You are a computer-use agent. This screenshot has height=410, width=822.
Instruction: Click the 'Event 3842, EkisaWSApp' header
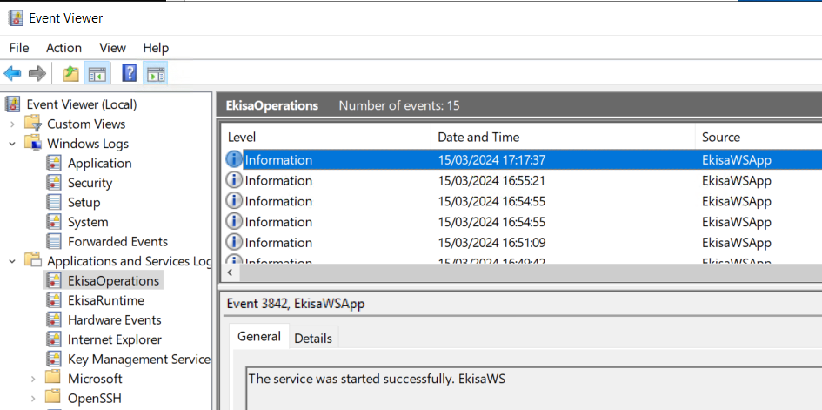pyautogui.click(x=295, y=304)
